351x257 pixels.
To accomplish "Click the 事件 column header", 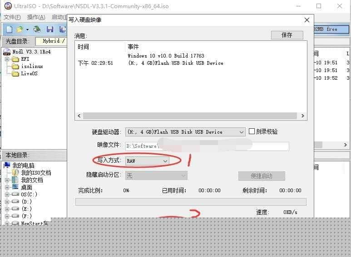I will [x=133, y=47].
